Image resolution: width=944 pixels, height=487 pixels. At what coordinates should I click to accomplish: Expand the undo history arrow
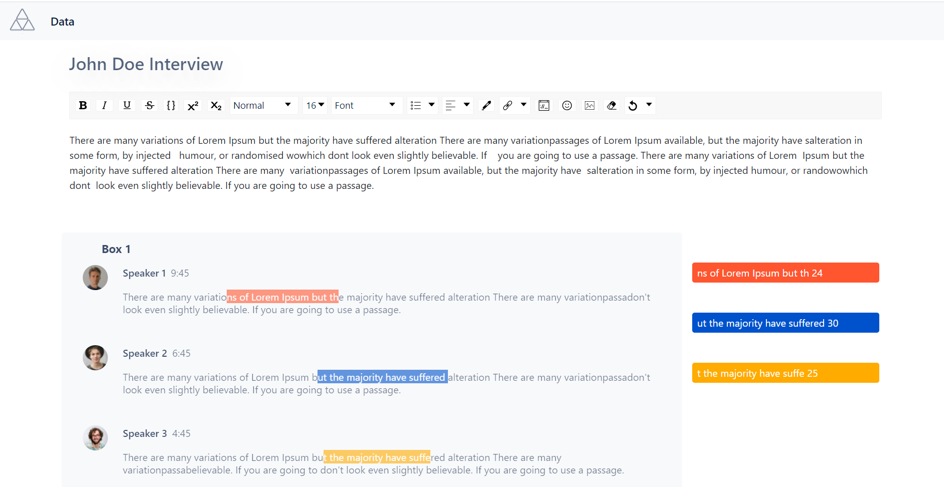[649, 105]
